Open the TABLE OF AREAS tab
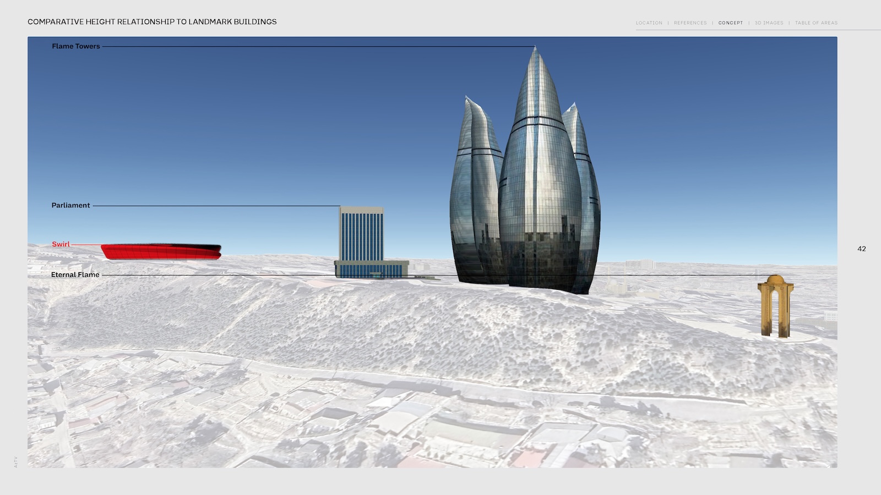The width and height of the screenshot is (881, 495). pyautogui.click(x=816, y=23)
